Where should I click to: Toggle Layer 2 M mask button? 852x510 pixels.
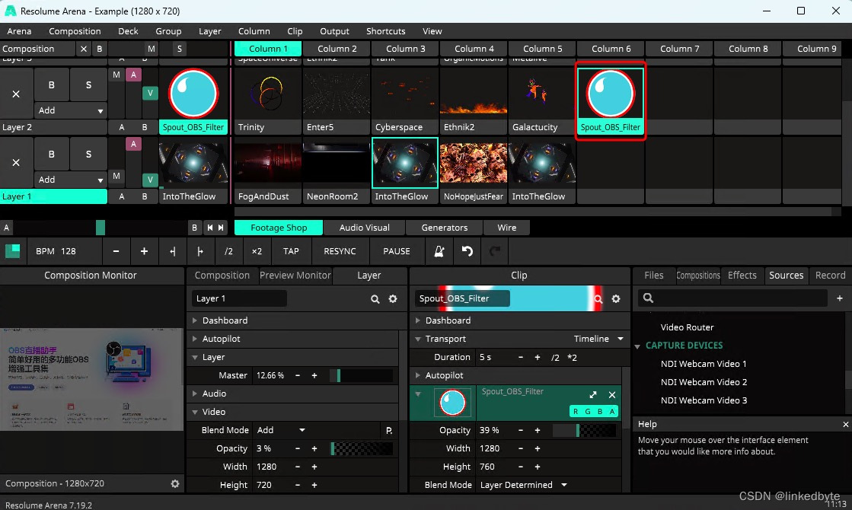116,75
